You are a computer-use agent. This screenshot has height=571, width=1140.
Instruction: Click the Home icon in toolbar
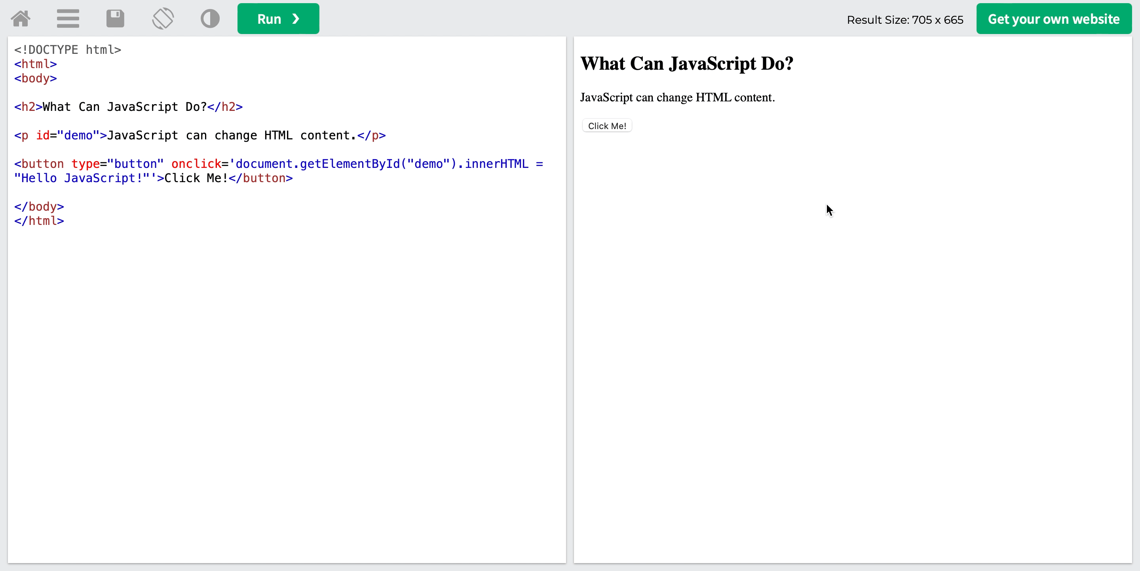[20, 19]
